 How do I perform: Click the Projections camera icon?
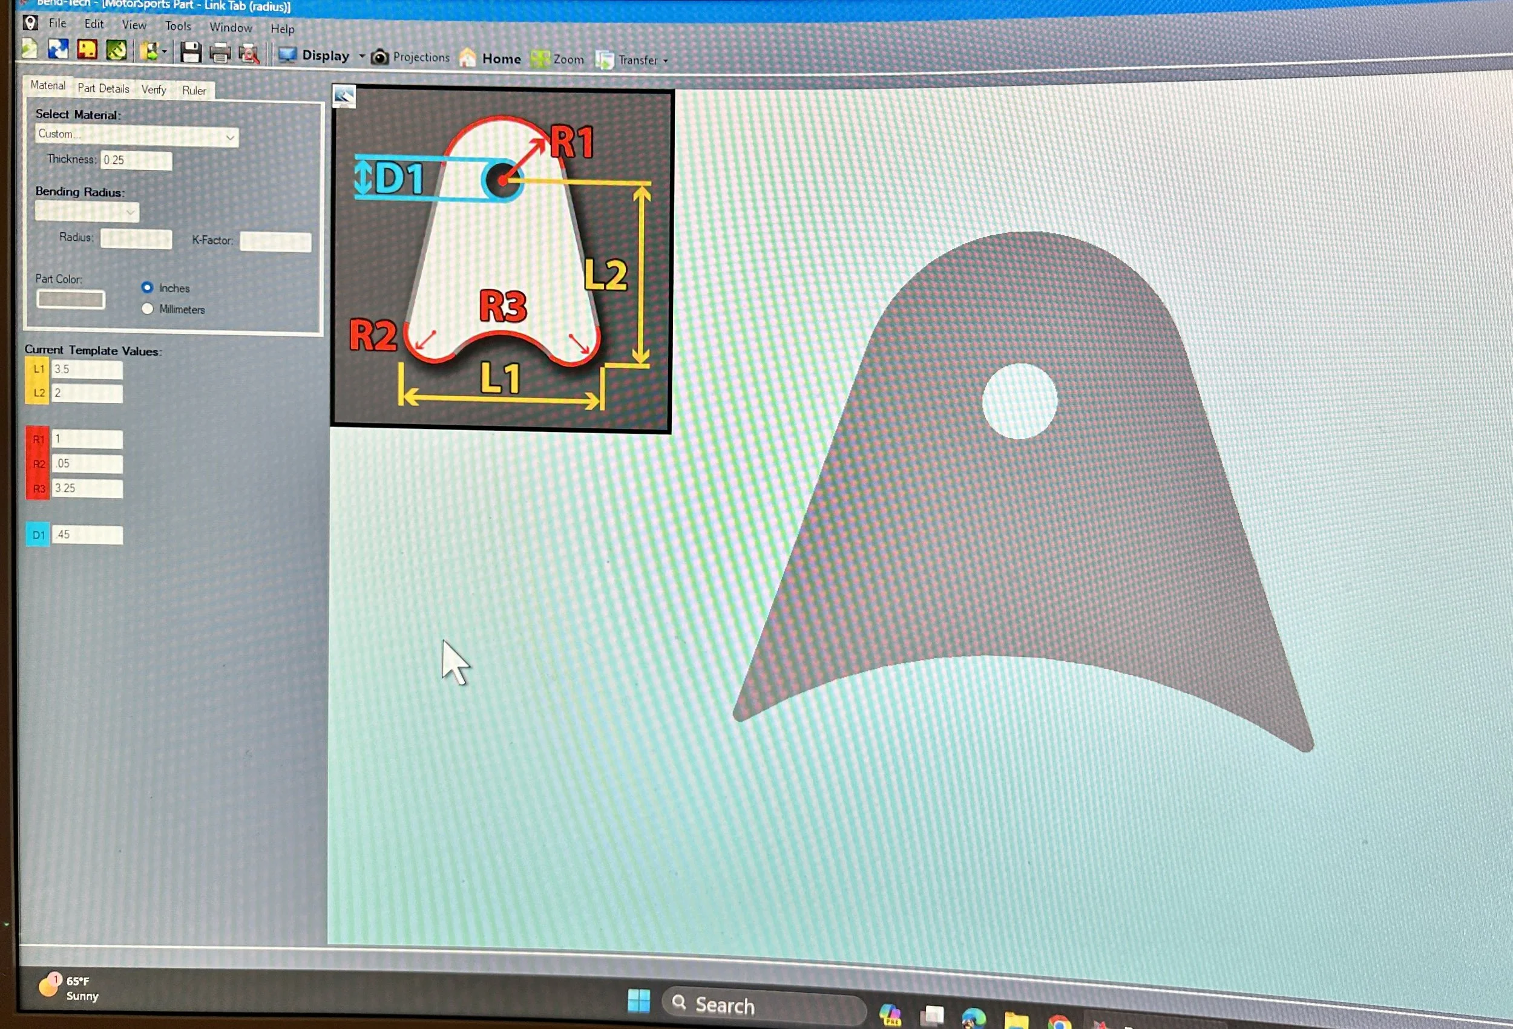(380, 57)
